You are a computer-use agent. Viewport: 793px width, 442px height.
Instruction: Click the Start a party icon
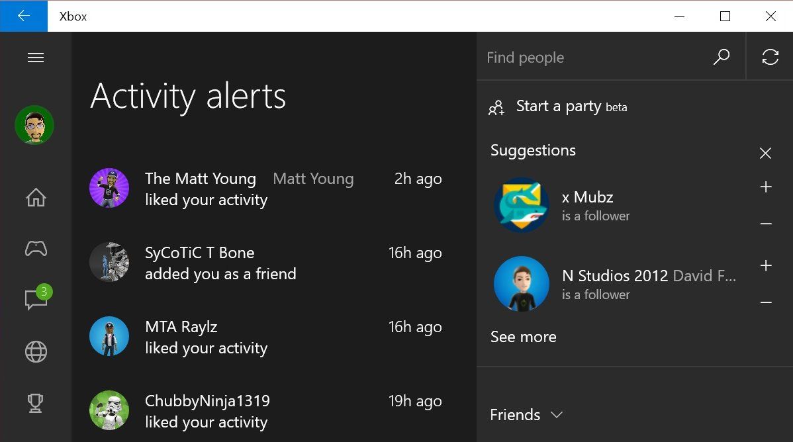click(x=496, y=107)
